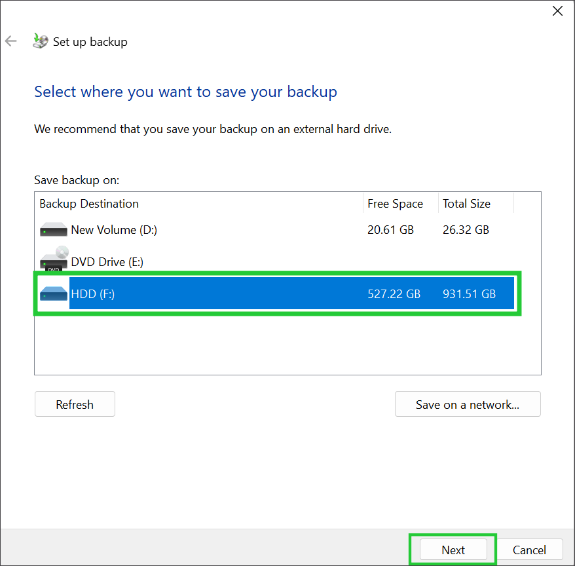This screenshot has width=575, height=566.
Task: Click the HDD (F:) hard drive icon
Action: [x=53, y=293]
